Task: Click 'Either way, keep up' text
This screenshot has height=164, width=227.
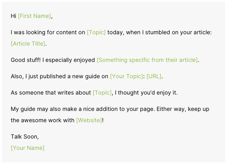Action: [x=183, y=109]
